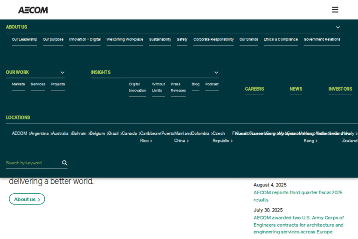Click the AECOM logo
Screen dimensions: 358x239
(x=33, y=10)
